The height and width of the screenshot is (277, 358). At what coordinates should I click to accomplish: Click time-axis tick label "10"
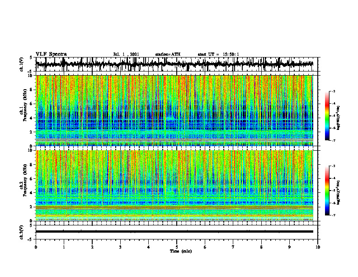click(x=318, y=247)
